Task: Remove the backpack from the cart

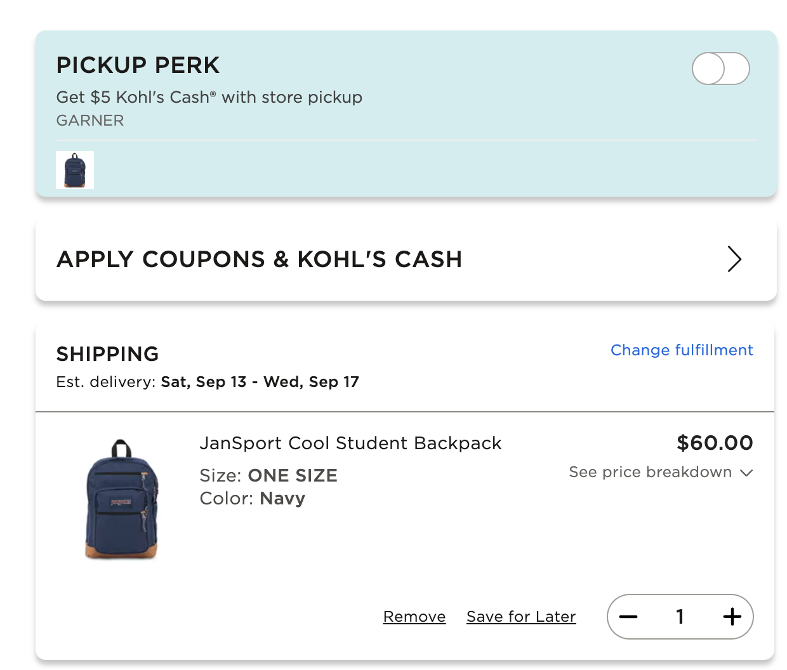Action: pos(414,617)
